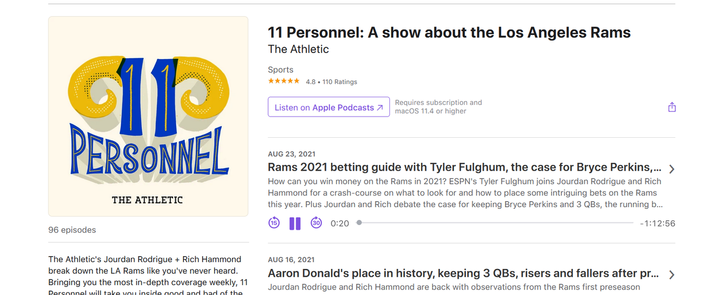This screenshot has height=295, width=712.
Task: Expand the Rams 2021 betting guide episode chevron
Action: 671,169
